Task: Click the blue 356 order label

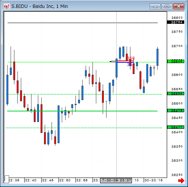Action: [131, 65]
